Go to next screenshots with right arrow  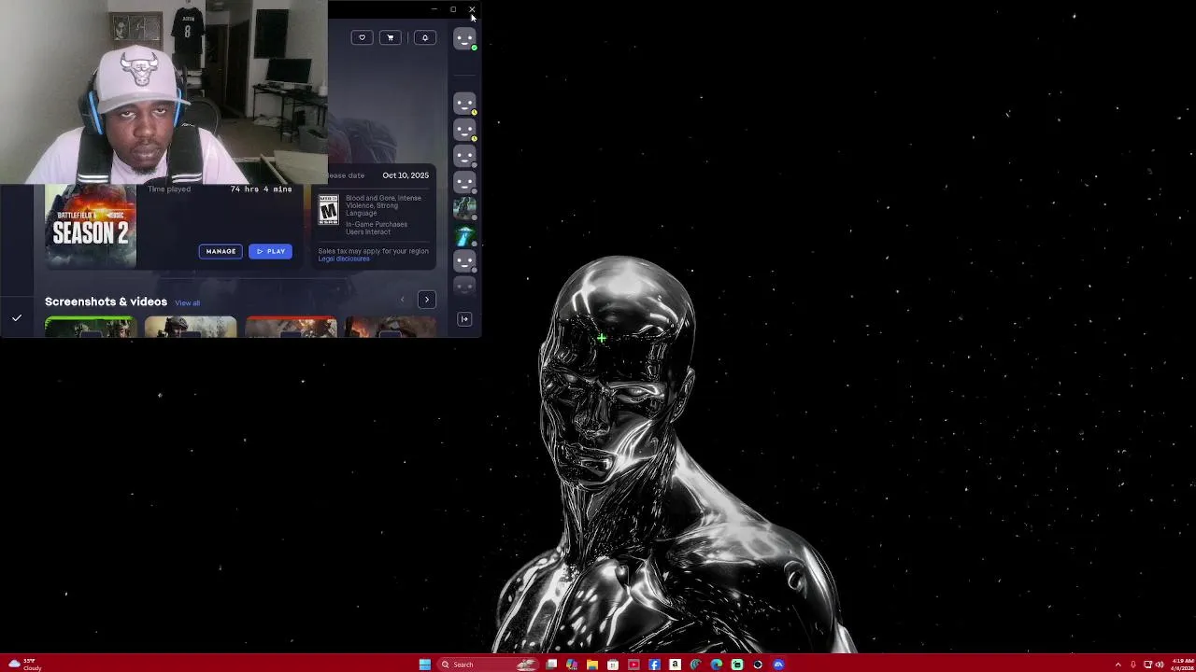pyautogui.click(x=427, y=300)
